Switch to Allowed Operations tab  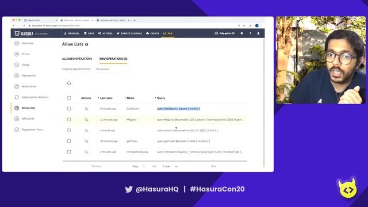(x=77, y=59)
